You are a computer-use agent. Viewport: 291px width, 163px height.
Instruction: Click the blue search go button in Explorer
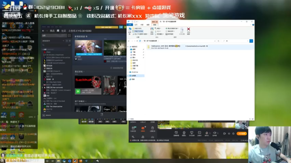pos(251,41)
